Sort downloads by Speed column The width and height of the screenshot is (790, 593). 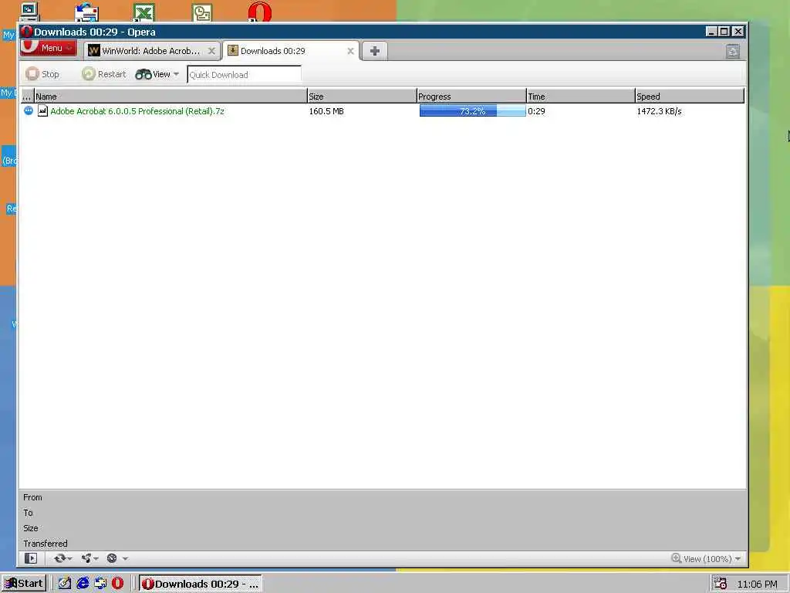pyautogui.click(x=689, y=97)
